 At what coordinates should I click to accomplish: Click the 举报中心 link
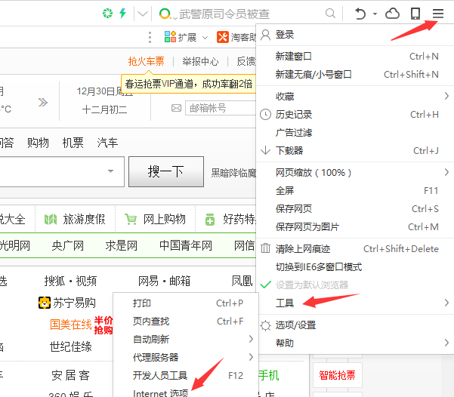[x=200, y=61]
